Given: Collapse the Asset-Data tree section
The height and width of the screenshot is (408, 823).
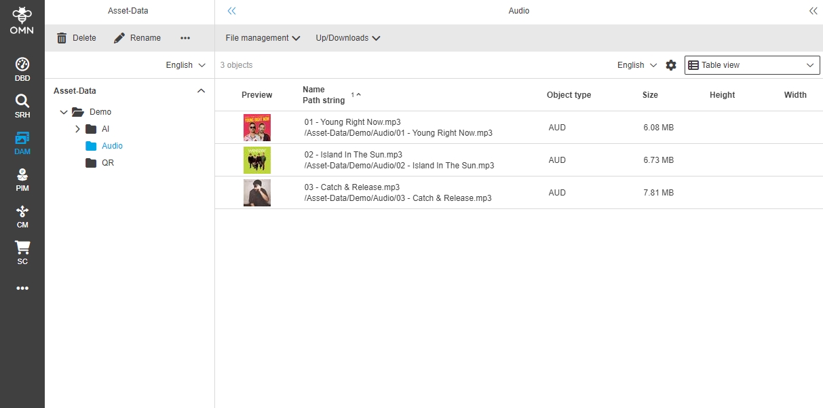Looking at the screenshot, I should coord(201,90).
